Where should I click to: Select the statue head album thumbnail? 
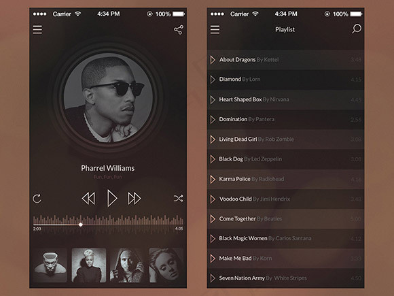click(x=50, y=265)
